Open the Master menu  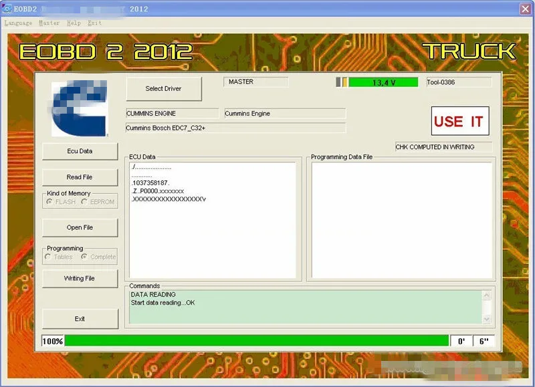(x=49, y=23)
